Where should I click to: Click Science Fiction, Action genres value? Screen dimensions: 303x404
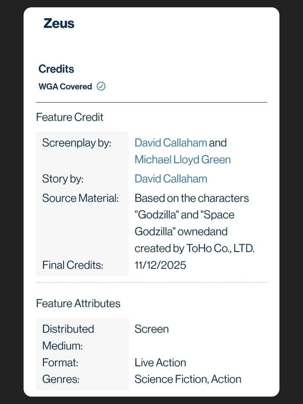point(188,379)
